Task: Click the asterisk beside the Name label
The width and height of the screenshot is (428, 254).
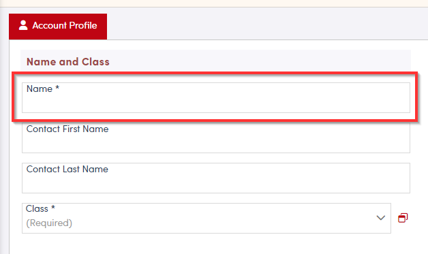Action: pos(57,88)
